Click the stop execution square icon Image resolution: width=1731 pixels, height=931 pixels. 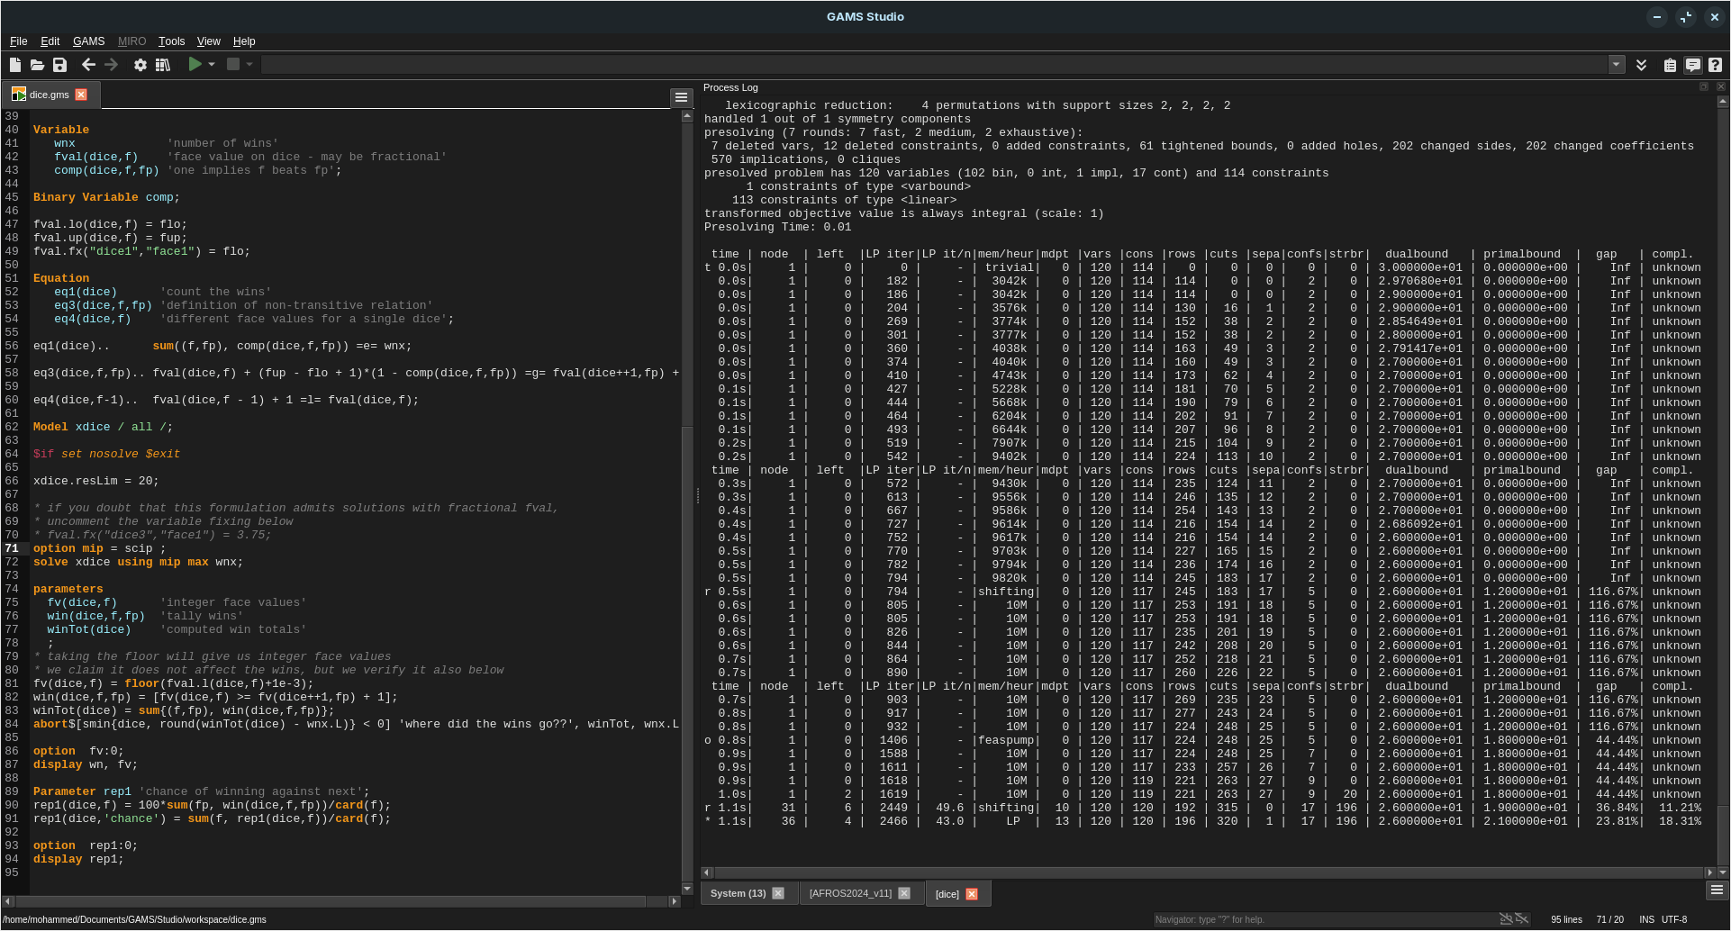click(233, 64)
